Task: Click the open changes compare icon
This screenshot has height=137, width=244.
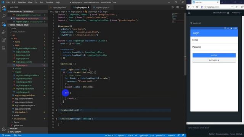Action: (x=173, y=7)
